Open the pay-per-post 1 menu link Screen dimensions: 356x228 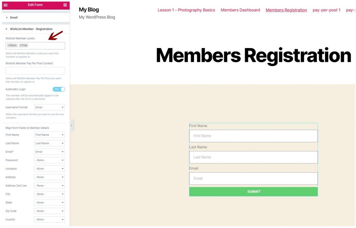tap(326, 10)
